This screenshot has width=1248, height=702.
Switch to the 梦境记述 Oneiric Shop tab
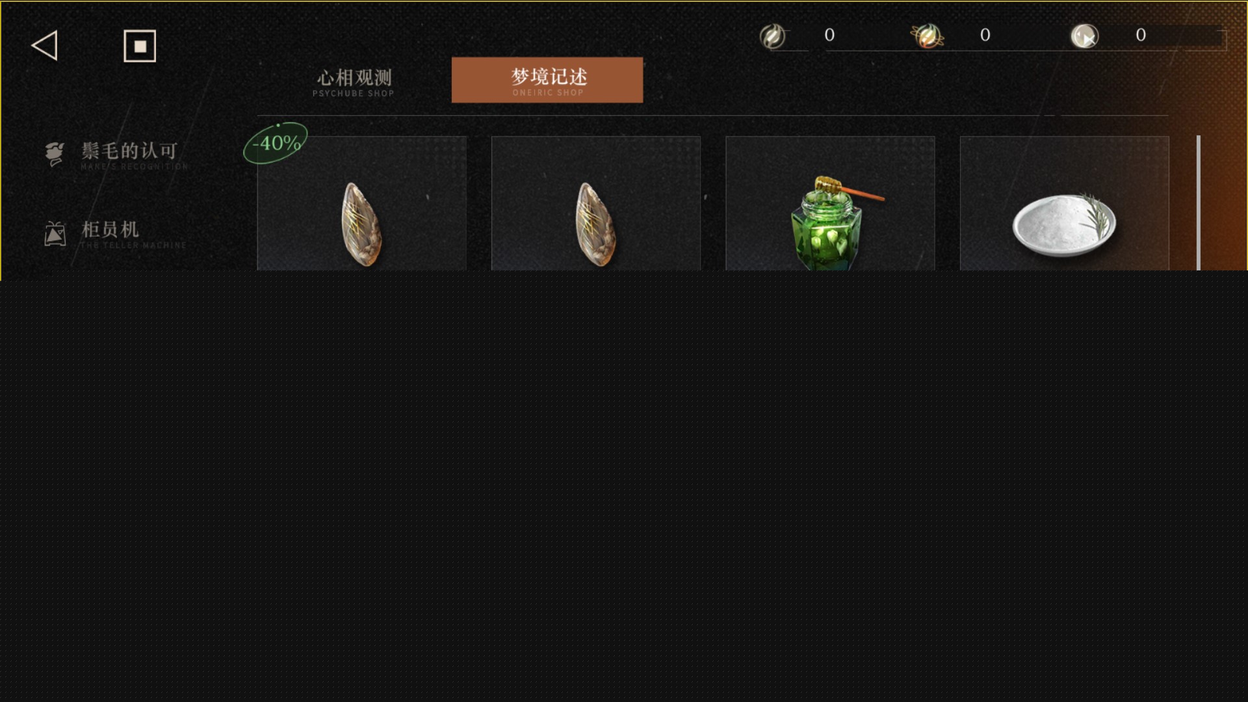coord(547,80)
